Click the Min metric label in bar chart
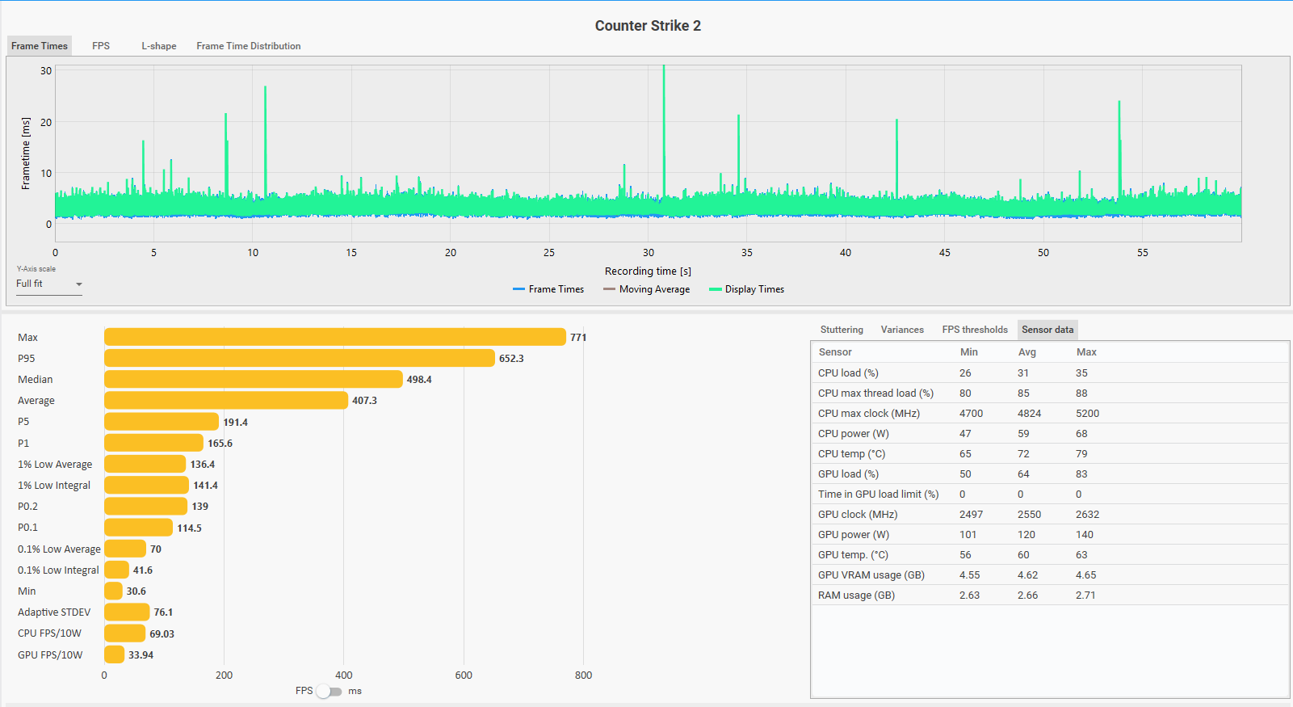Image resolution: width=1293 pixels, height=707 pixels. tap(27, 591)
